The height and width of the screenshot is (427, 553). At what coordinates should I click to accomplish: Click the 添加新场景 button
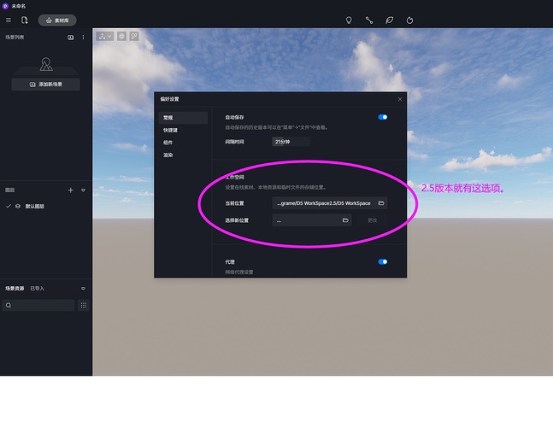[45, 85]
